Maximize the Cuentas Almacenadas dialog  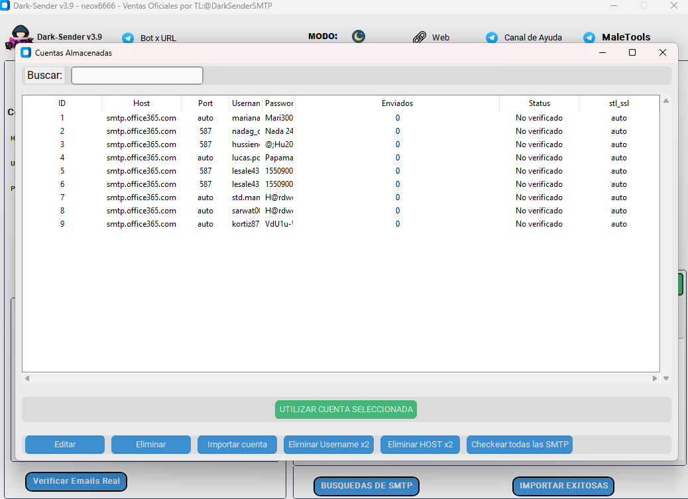(x=632, y=52)
